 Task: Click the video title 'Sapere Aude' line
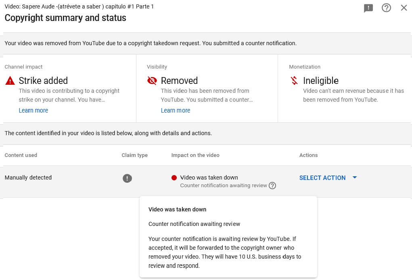pyautogui.click(x=79, y=6)
